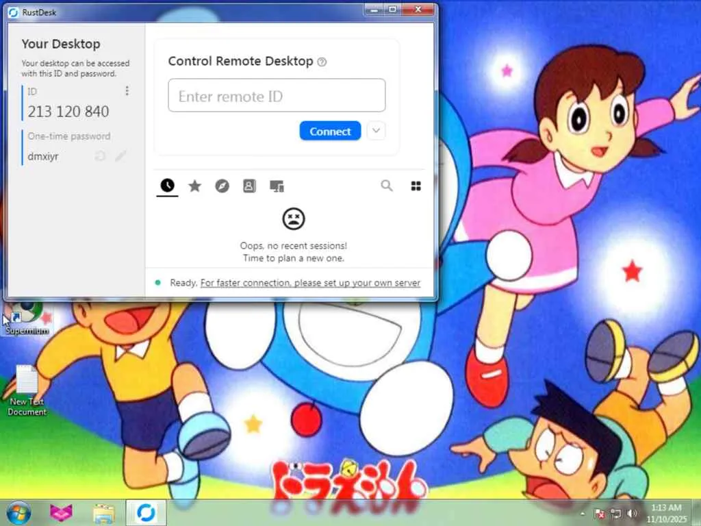Image resolution: width=701 pixels, height=526 pixels.
Task: Refresh the one-time password
Action: [100, 156]
